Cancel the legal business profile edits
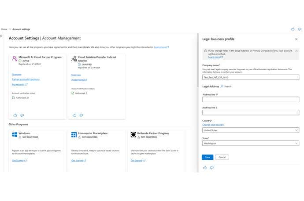This screenshot has height=201, width=304. click(x=222, y=157)
